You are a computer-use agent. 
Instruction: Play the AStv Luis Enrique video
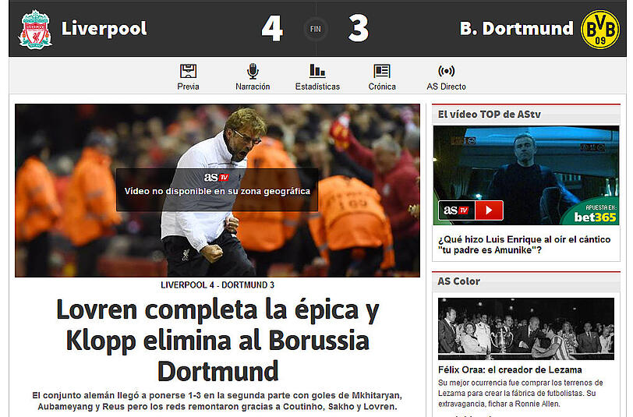489,210
